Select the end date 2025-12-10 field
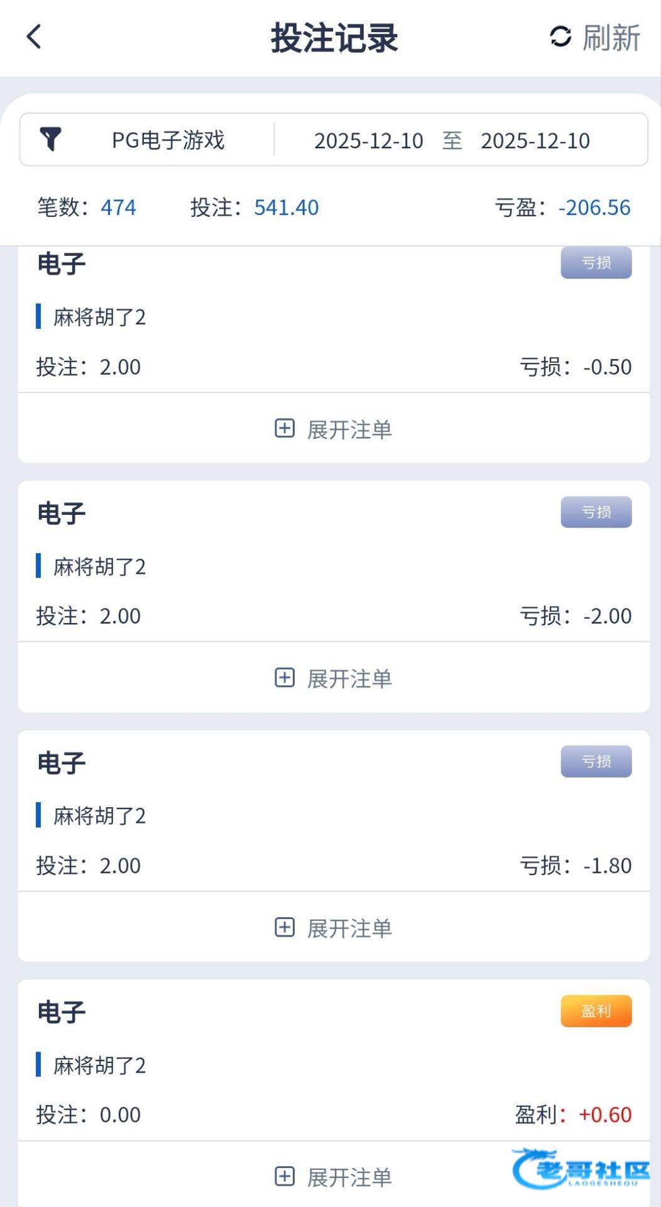 click(535, 140)
